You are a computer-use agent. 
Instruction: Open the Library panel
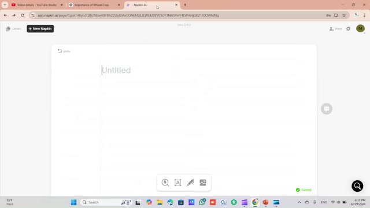click(13, 29)
